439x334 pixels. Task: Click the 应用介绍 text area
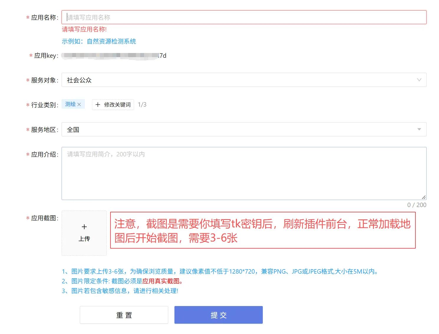point(244,173)
